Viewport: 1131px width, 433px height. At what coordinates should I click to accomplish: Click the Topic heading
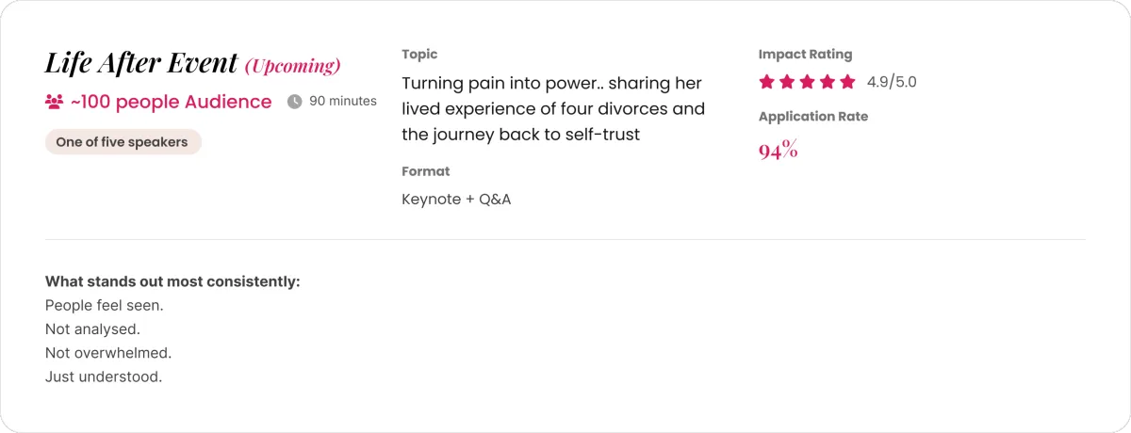click(x=419, y=55)
